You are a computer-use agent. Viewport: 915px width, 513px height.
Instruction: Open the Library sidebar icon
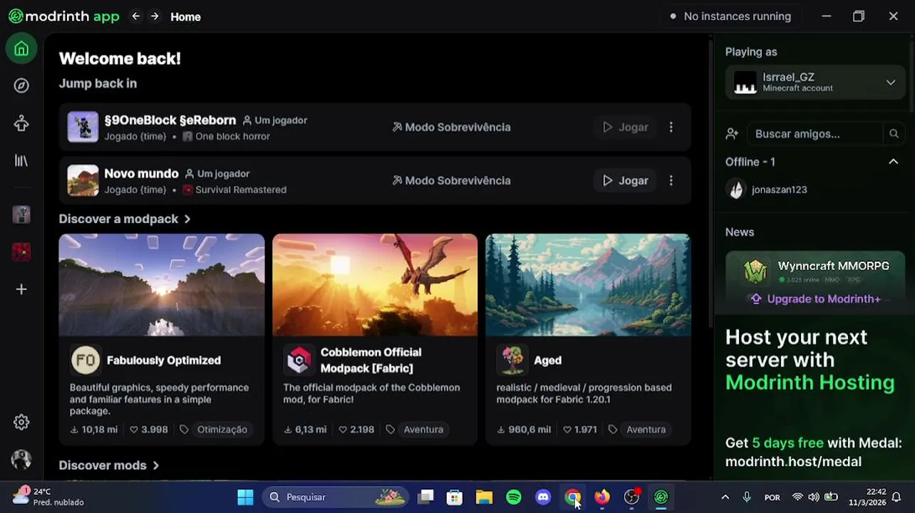click(x=21, y=160)
